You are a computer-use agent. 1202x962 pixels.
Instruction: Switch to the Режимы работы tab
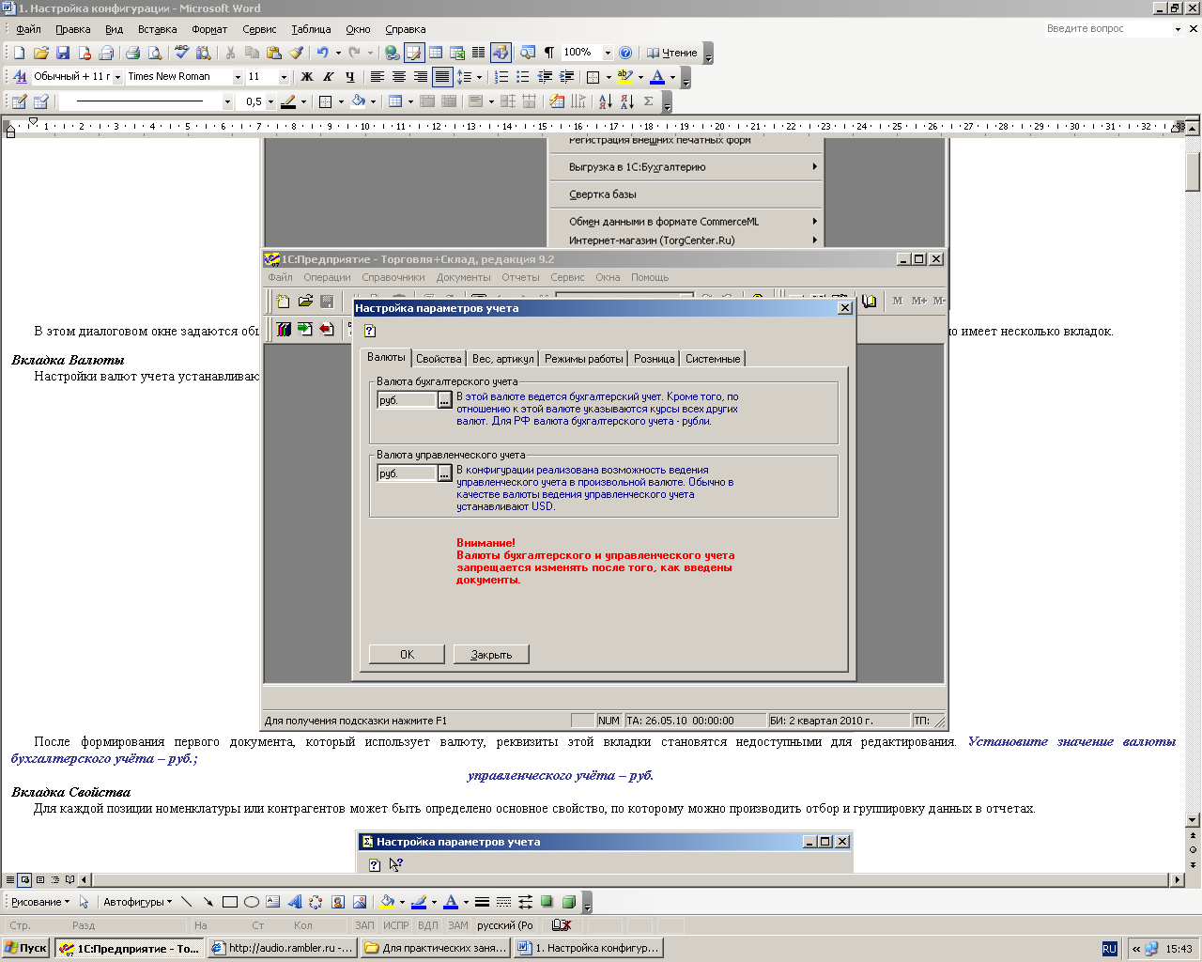coord(583,359)
